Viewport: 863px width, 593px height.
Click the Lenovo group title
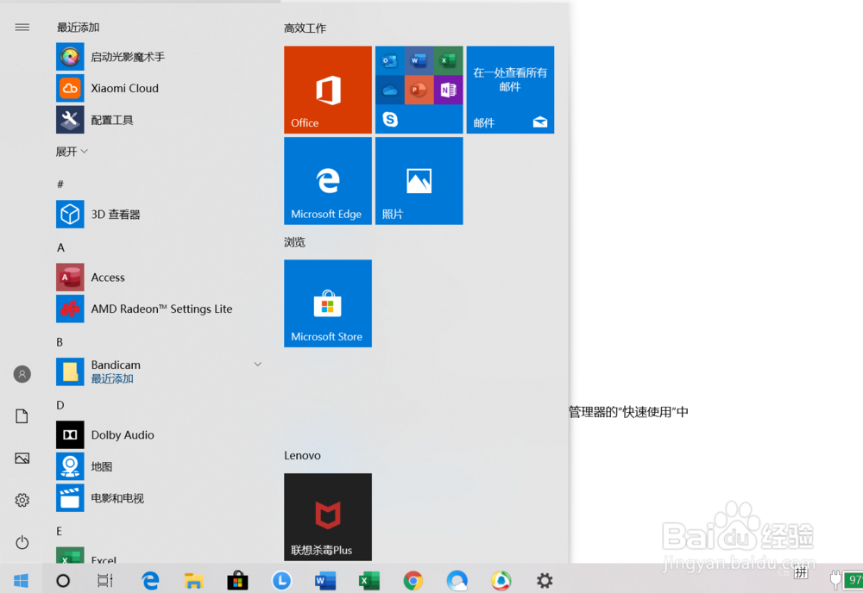(302, 456)
